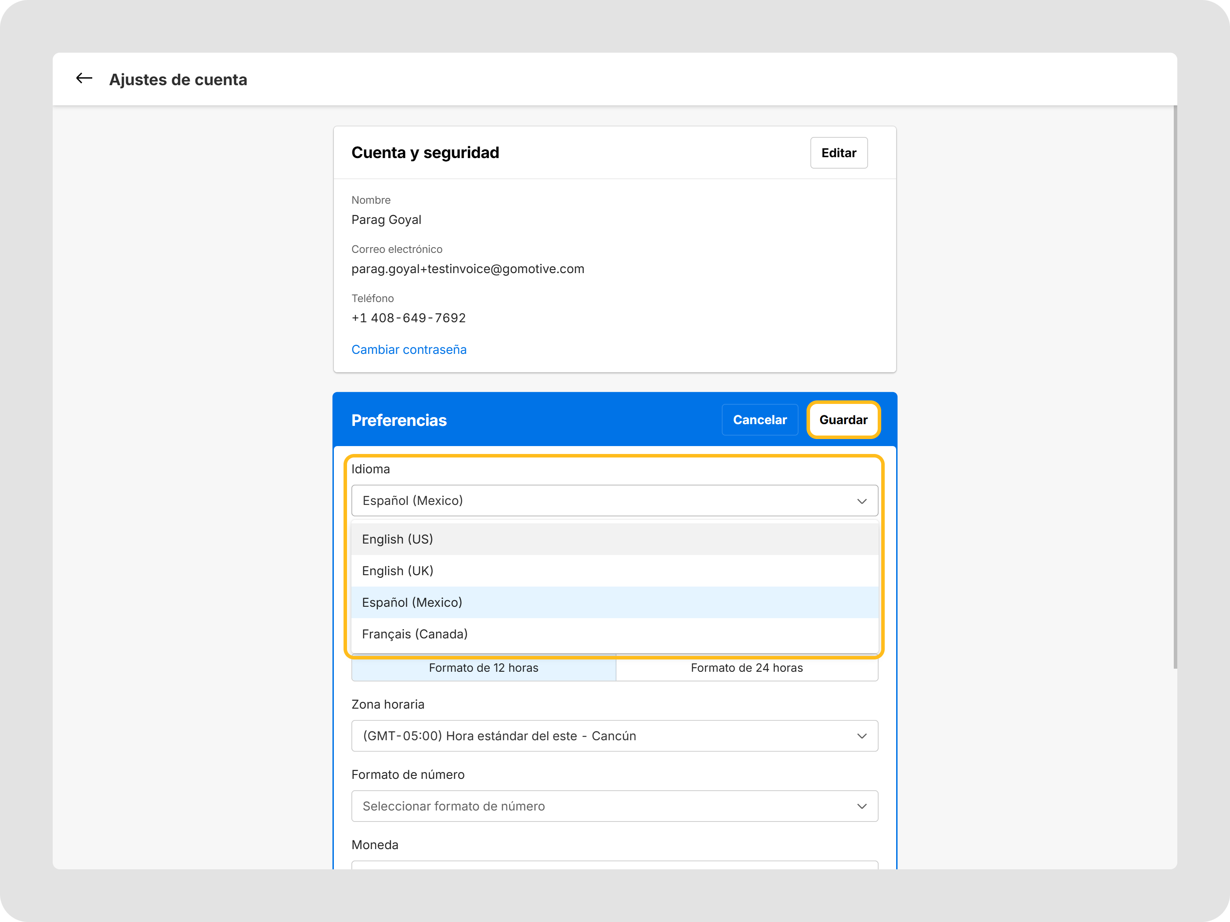Open the Idioma combo box
Image resolution: width=1230 pixels, height=922 pixels.
pos(615,501)
